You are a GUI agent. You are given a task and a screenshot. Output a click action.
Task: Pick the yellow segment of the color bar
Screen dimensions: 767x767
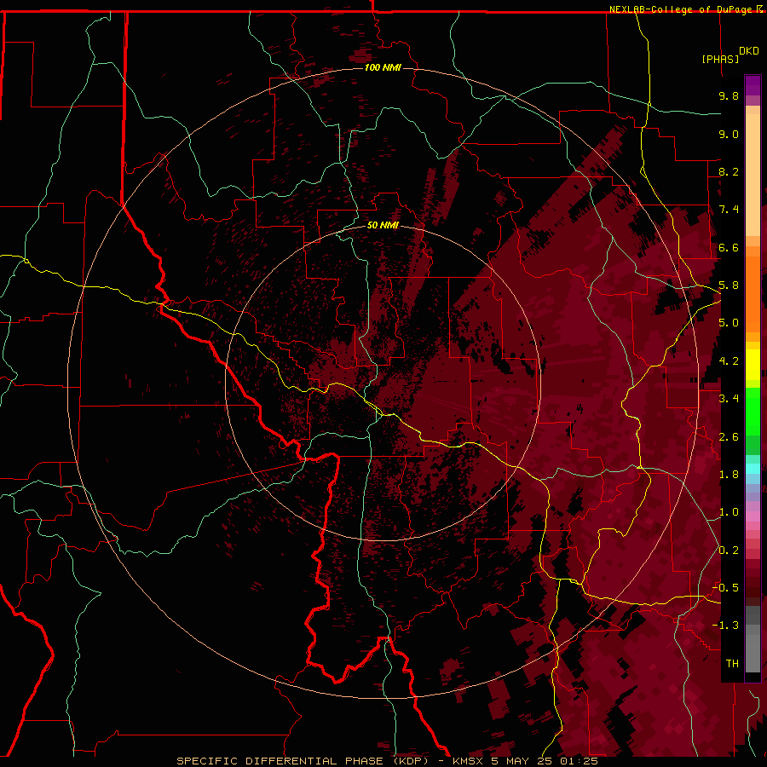coord(753,365)
